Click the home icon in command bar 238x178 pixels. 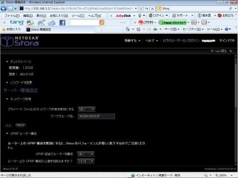127,29
